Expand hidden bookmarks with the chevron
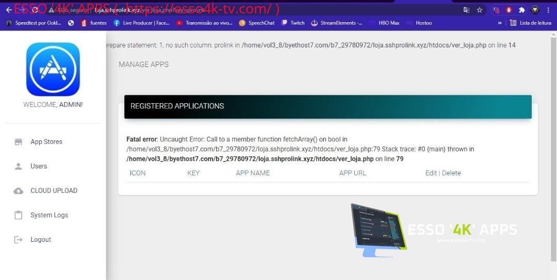Screen dimensions: 557x280 [x=499, y=23]
